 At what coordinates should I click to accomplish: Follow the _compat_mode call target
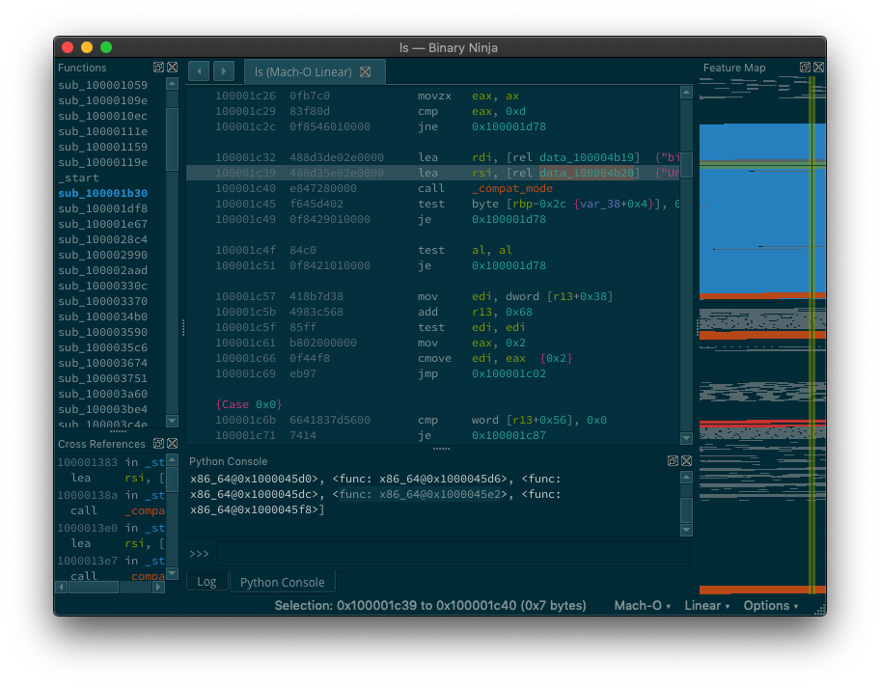(x=511, y=188)
